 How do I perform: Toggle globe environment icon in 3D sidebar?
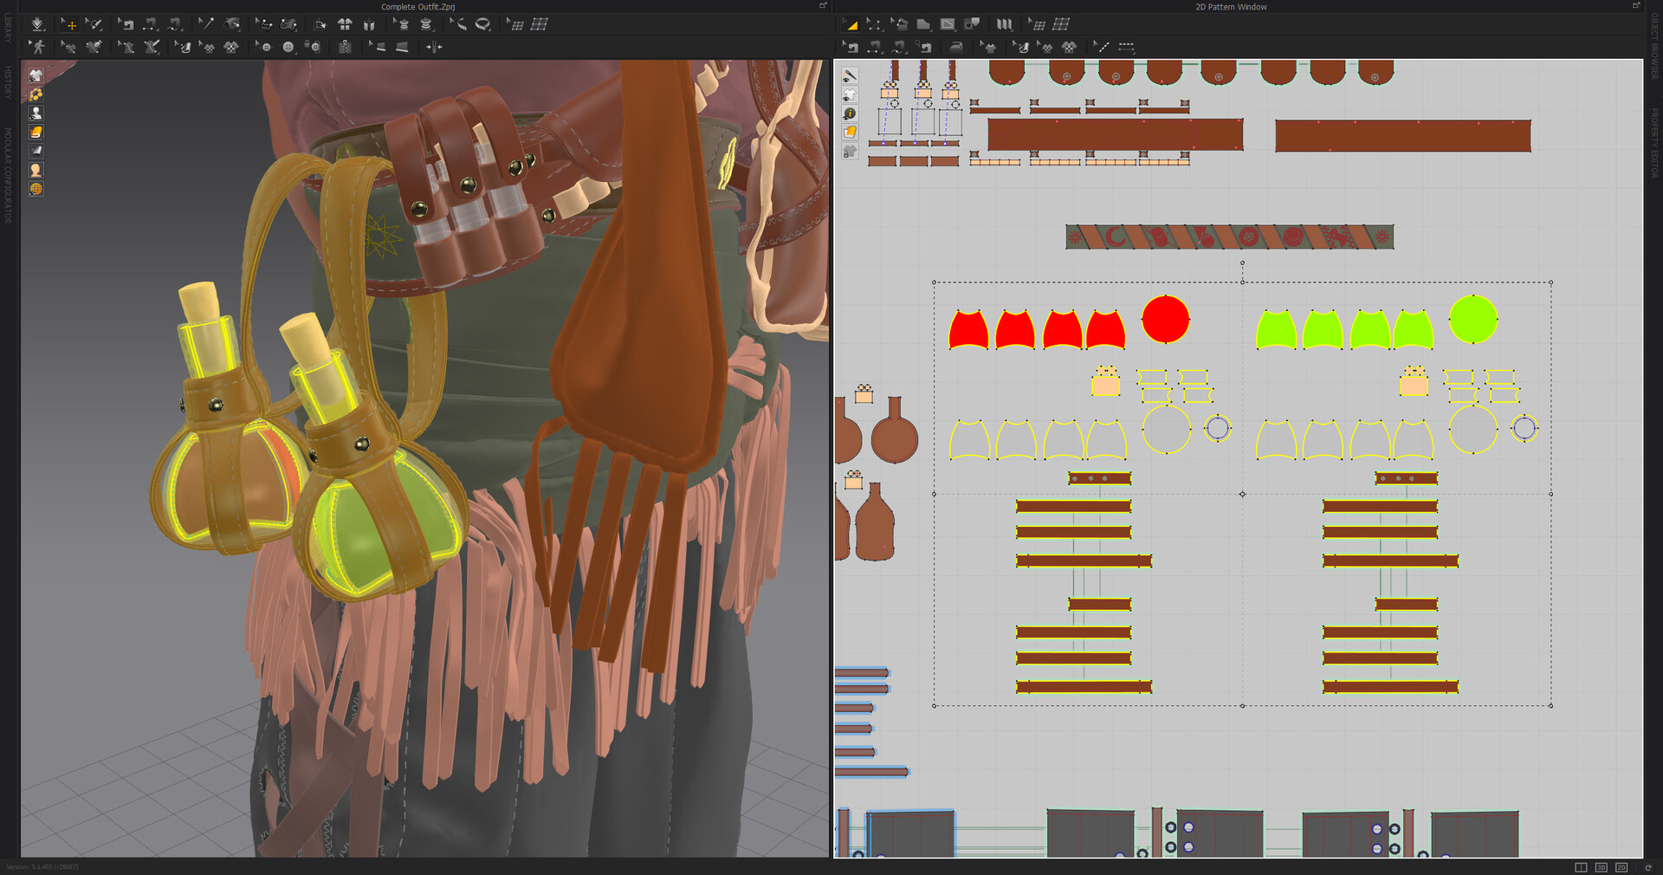[x=36, y=189]
